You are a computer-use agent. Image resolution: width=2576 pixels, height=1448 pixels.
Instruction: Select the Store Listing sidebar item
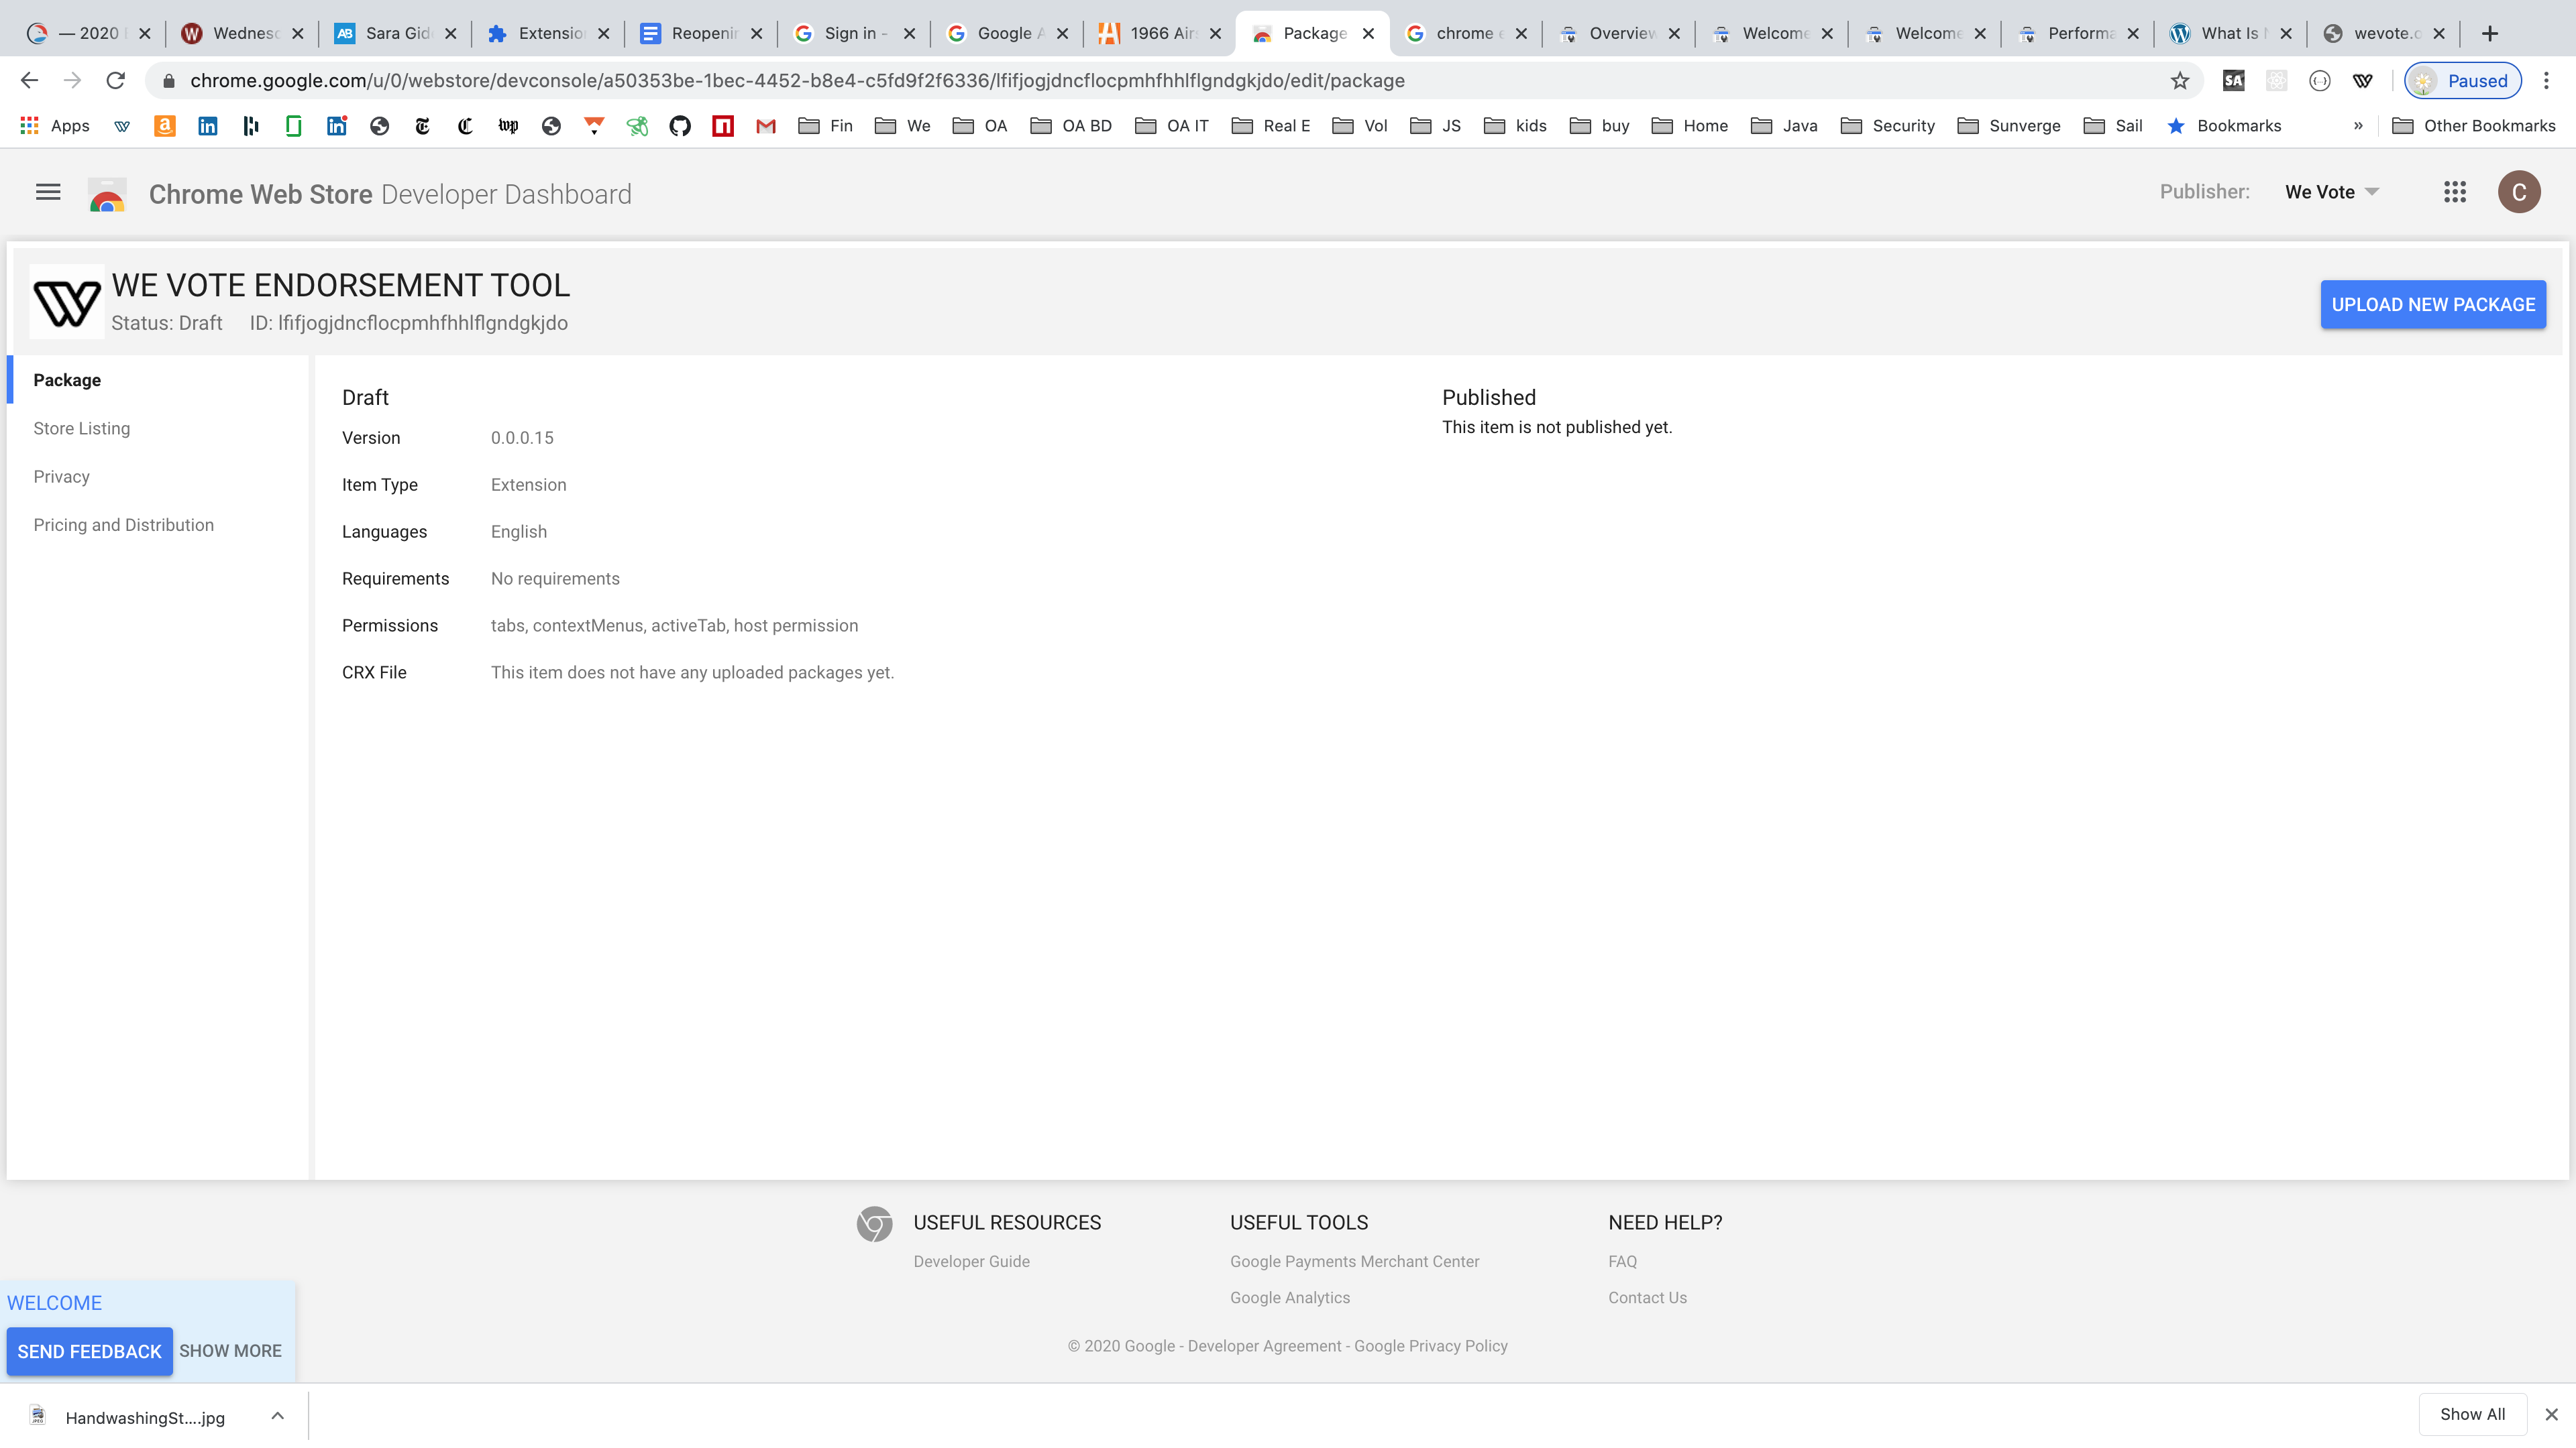tap(82, 429)
